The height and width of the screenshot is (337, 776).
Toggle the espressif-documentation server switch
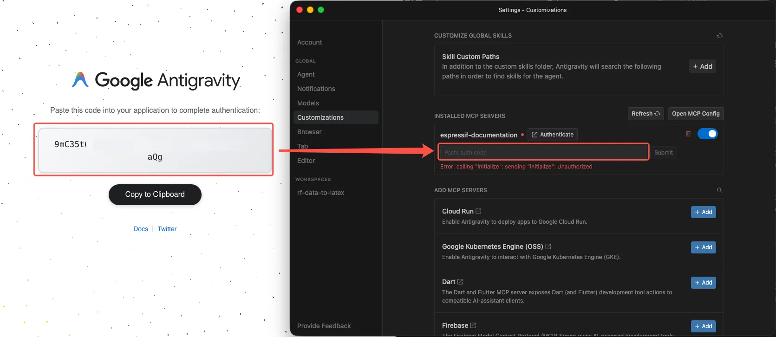pos(708,134)
